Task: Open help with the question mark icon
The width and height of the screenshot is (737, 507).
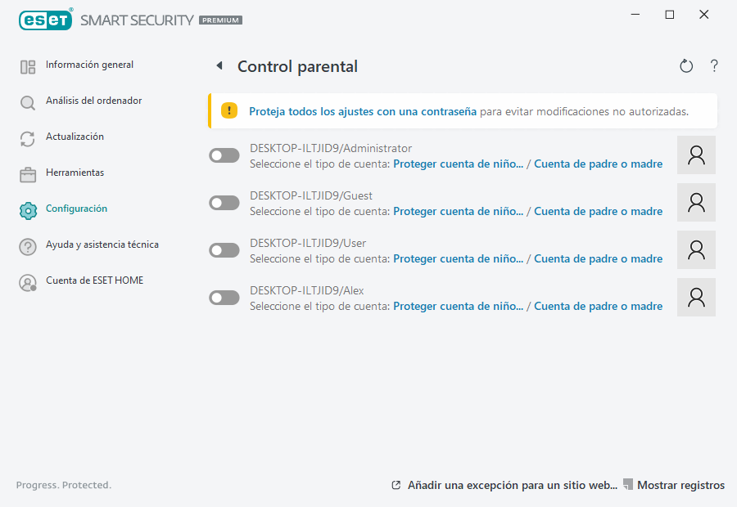Action: click(713, 65)
